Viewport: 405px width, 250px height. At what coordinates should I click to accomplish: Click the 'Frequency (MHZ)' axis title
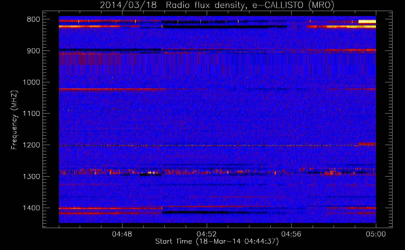click(14, 120)
